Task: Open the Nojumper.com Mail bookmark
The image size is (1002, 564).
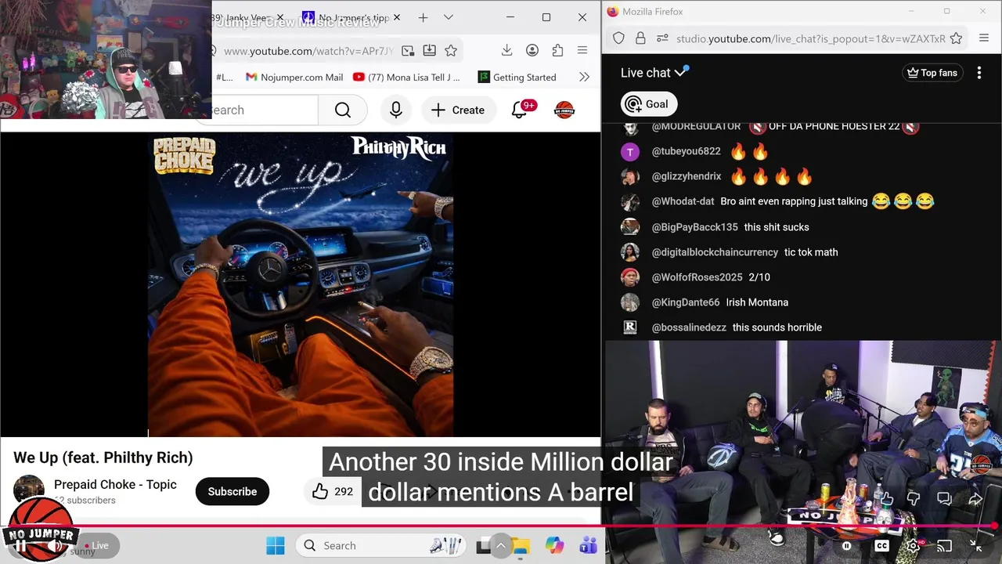Action: [x=294, y=77]
